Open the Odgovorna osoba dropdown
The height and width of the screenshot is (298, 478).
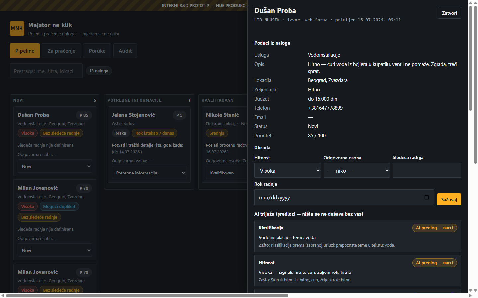(x=357, y=171)
